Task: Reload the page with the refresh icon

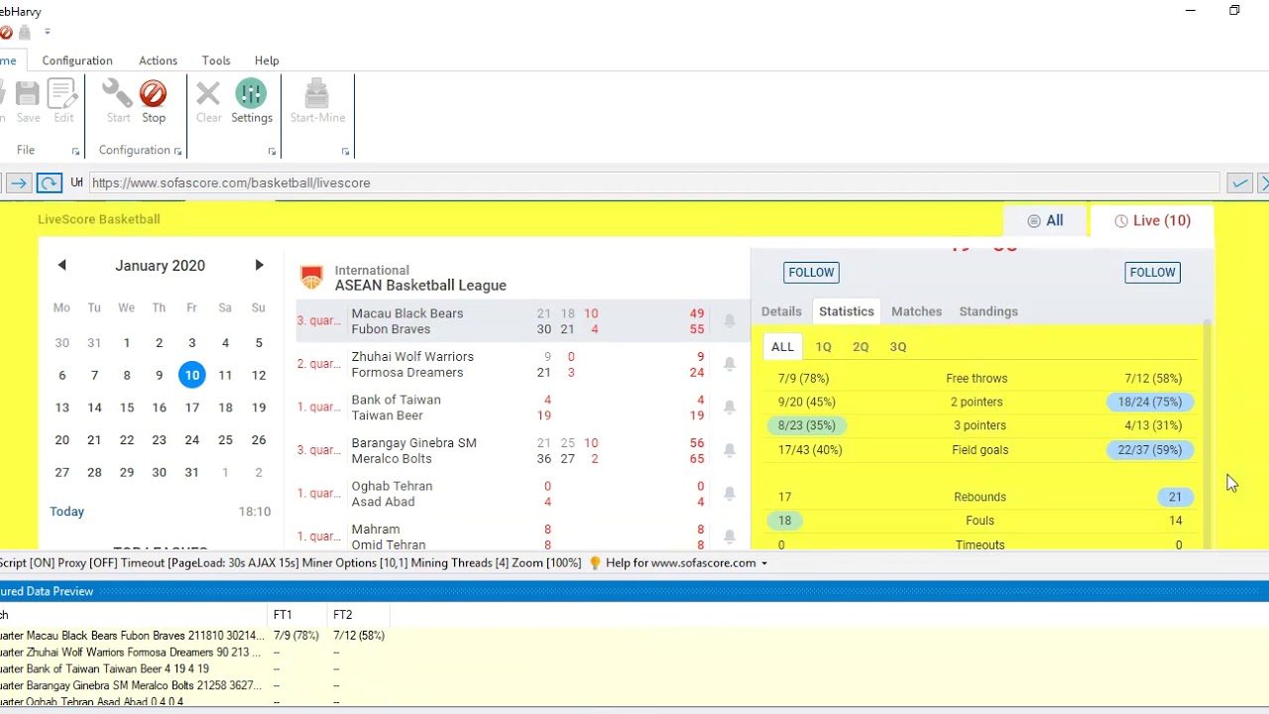Action: (49, 182)
